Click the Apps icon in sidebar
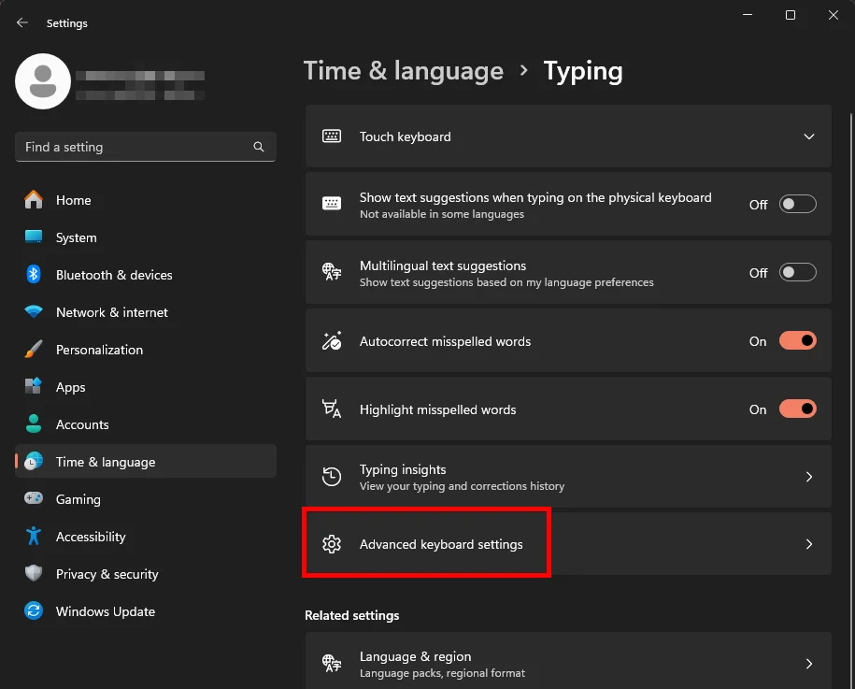The height and width of the screenshot is (689, 855). 34,386
